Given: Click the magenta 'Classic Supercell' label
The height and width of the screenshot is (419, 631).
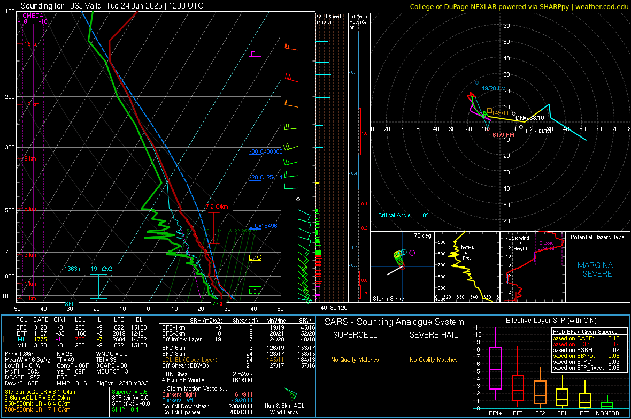Looking at the screenshot, I should 546,246.
